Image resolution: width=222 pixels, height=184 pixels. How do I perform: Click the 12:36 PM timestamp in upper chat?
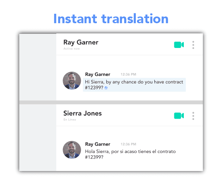pos(128,74)
